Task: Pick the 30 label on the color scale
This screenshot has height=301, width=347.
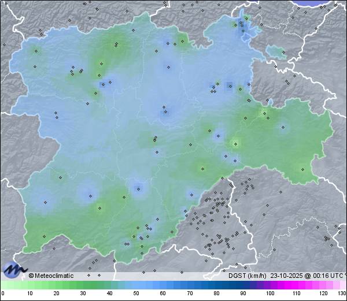Action: [x=83, y=294]
